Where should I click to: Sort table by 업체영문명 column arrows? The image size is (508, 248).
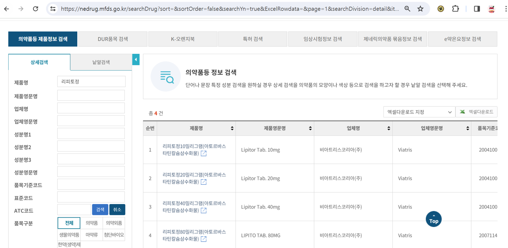tap(467, 128)
